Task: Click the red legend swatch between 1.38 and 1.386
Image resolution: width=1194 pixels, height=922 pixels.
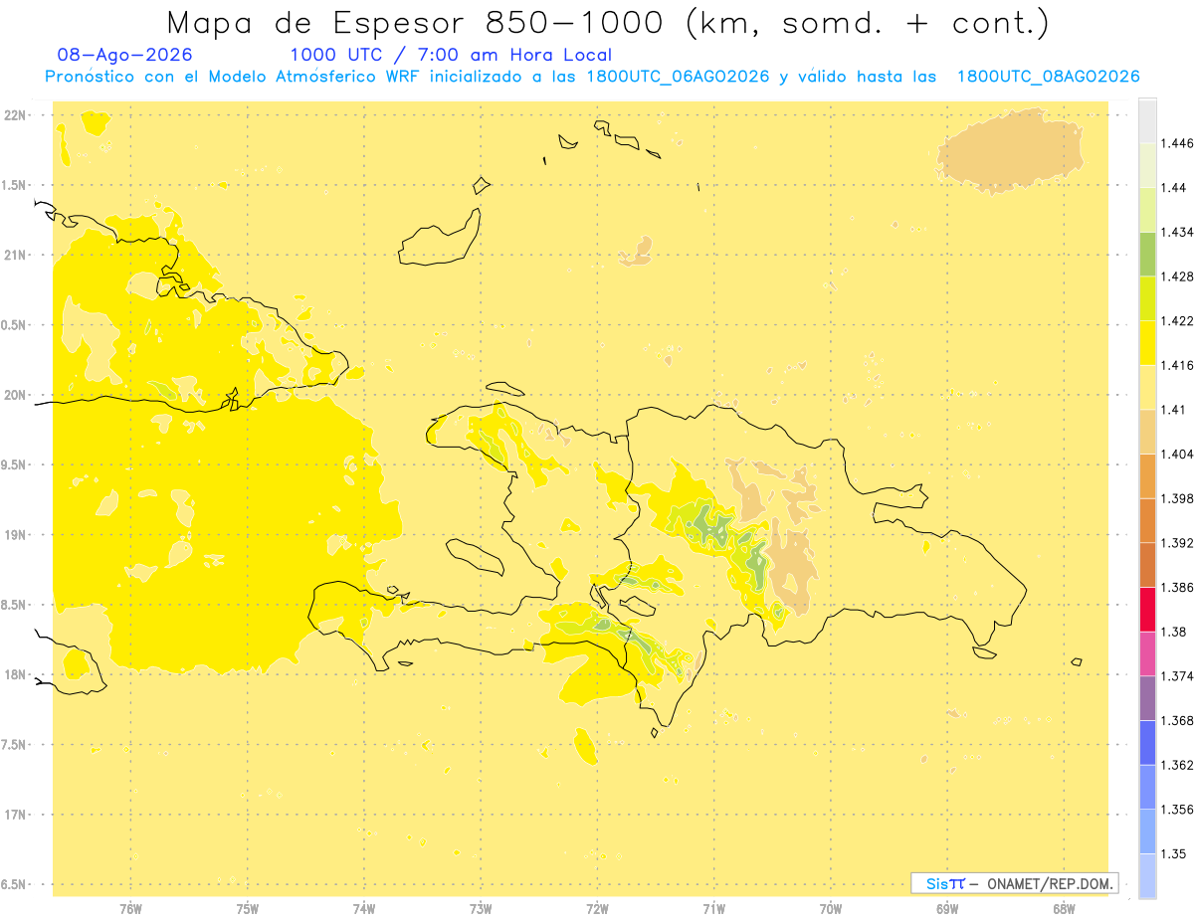Action: click(x=1147, y=610)
